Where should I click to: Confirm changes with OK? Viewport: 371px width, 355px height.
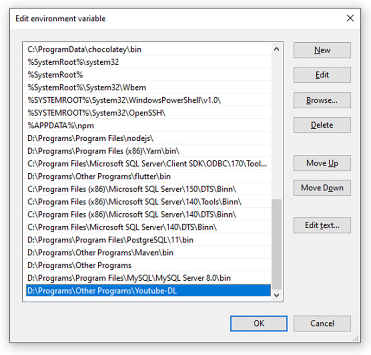click(x=258, y=323)
